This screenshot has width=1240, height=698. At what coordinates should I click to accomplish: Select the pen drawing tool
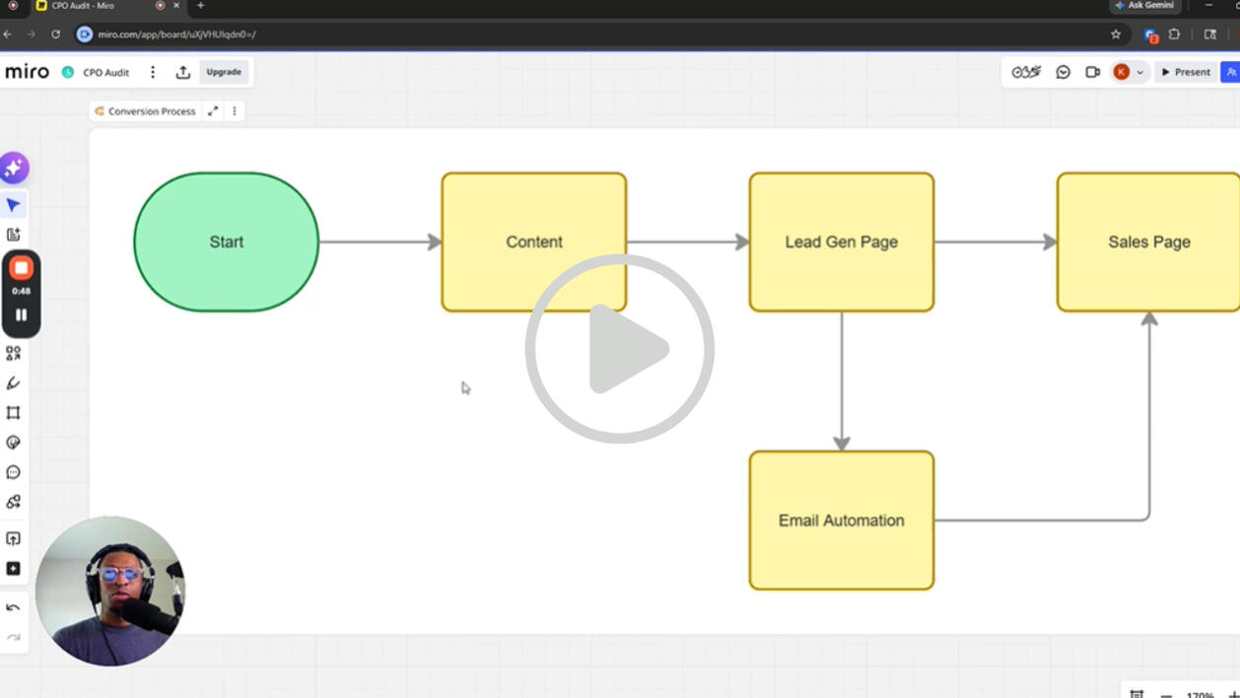pos(14,383)
